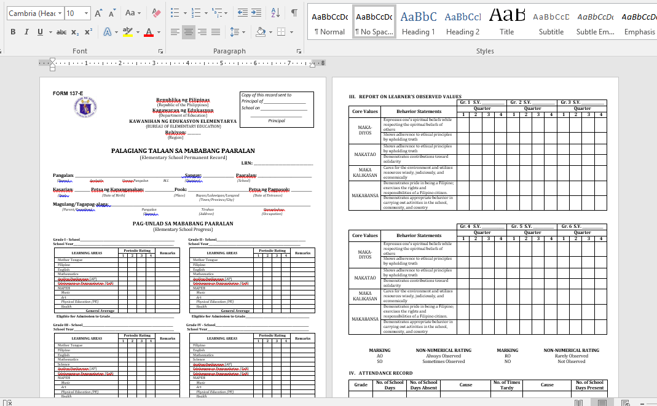Open highlight color dropdown arrow
This screenshot has width=657, height=406.
tap(138, 32)
